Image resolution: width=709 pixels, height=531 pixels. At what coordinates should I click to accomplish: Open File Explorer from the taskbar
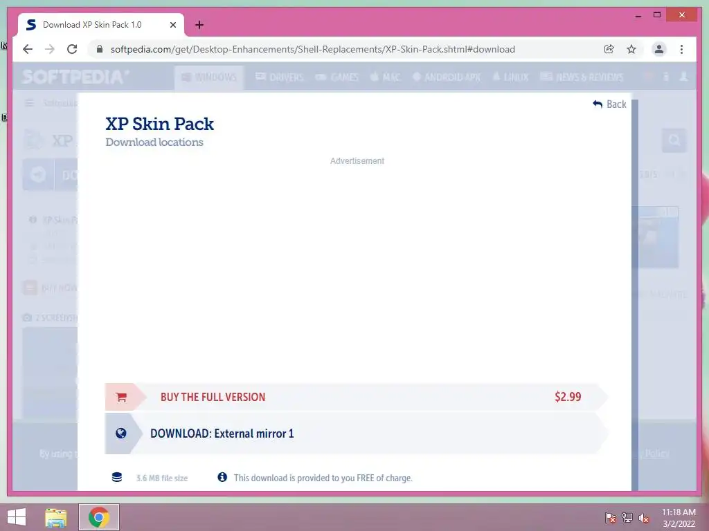point(56,517)
